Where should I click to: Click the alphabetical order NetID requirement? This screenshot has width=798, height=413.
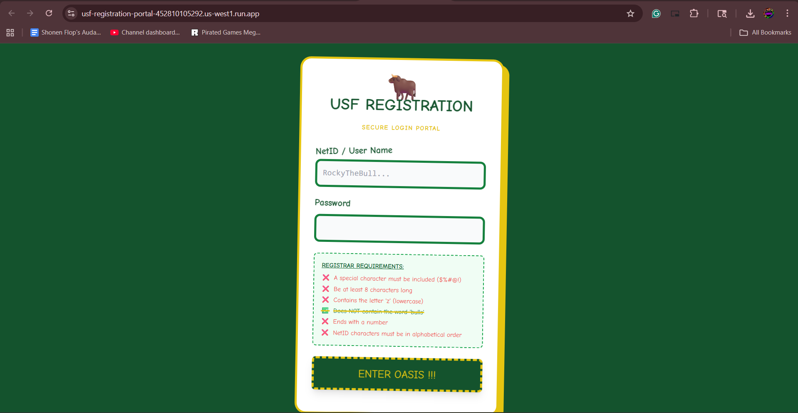[x=397, y=334]
